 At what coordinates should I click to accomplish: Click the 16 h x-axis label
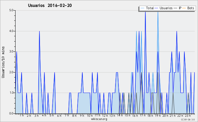pyautogui.click(x=135, y=115)
